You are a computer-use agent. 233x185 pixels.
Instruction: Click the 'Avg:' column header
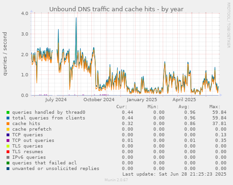(x=184, y=107)
